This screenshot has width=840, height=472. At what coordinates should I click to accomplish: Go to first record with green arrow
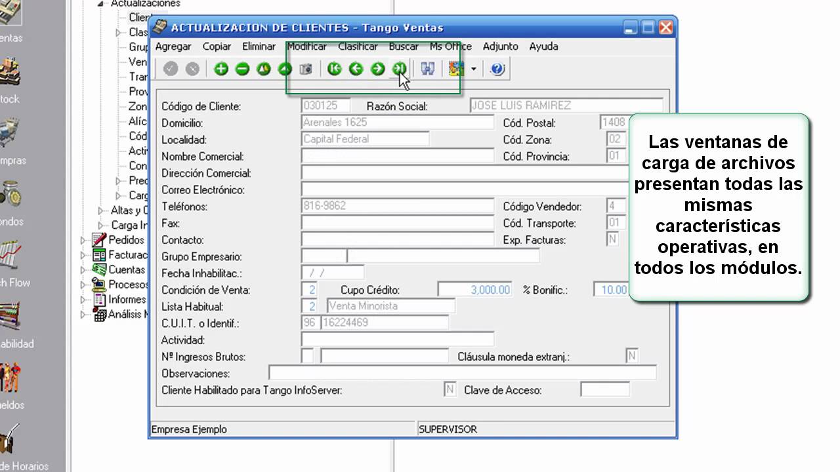335,69
